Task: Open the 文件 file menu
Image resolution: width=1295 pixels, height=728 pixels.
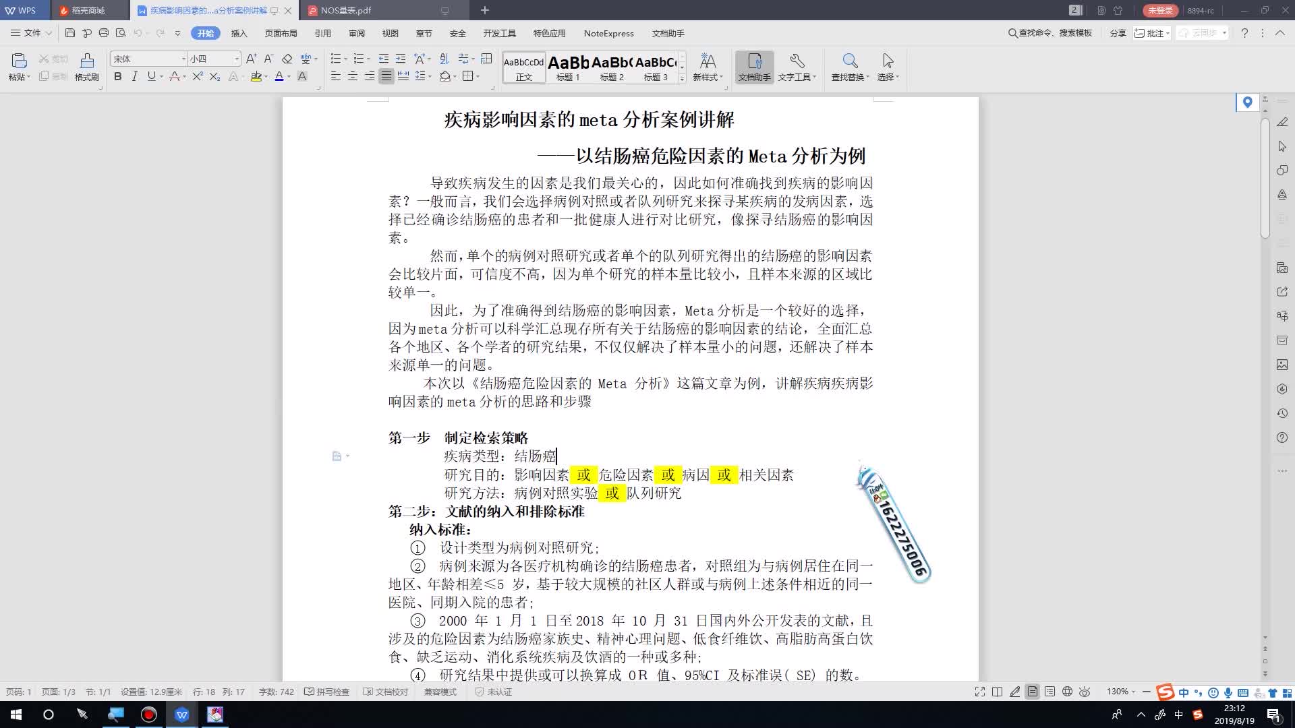Action: [31, 33]
